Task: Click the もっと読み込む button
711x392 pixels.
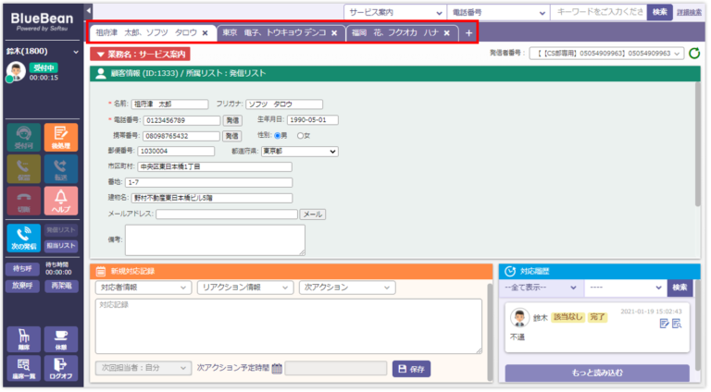Action: [x=596, y=373]
